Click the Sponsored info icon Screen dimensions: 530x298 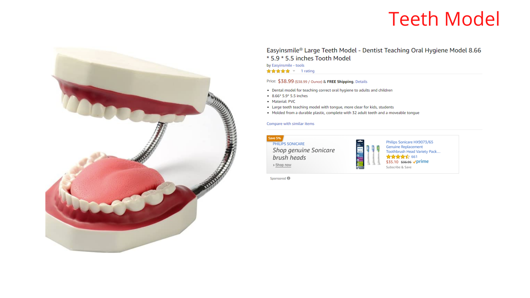point(288,178)
